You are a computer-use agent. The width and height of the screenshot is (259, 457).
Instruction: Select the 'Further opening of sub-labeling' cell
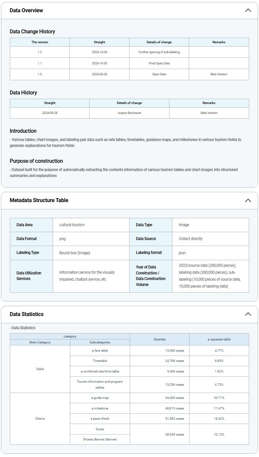pos(159,52)
